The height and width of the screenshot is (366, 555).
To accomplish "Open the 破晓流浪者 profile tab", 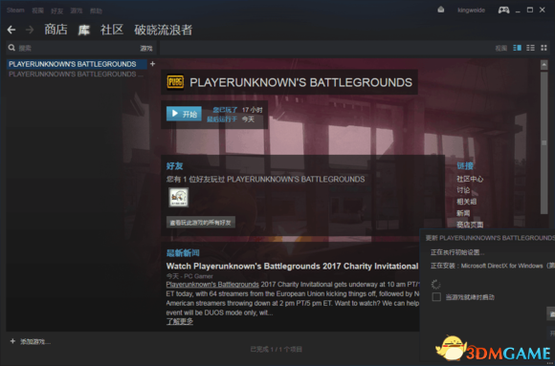I will [164, 30].
